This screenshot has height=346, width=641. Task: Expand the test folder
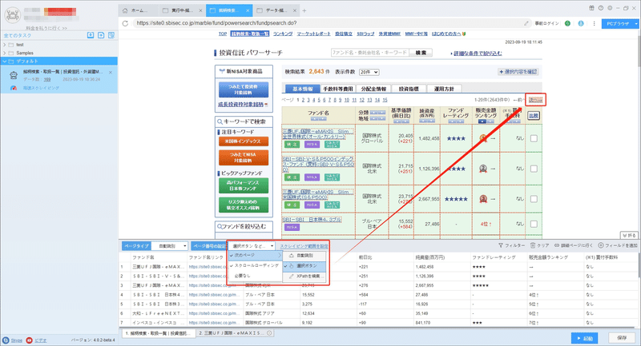(x=5, y=45)
